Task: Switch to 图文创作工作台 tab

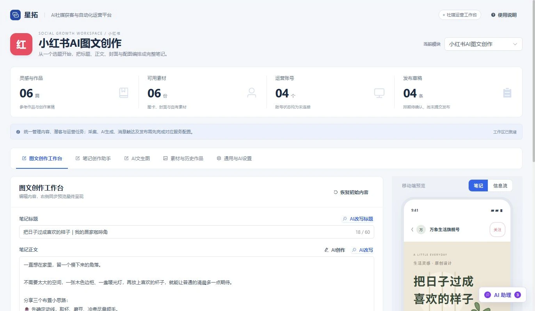Action: point(42,158)
